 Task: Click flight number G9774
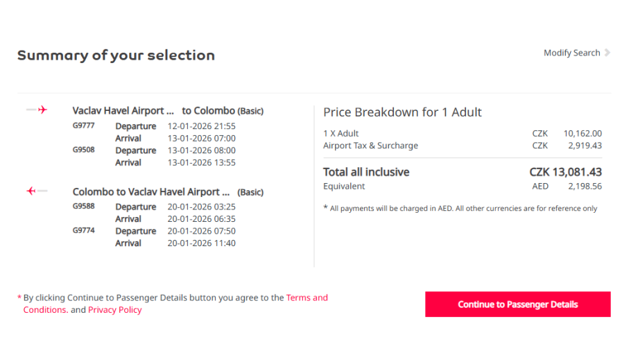coord(83,230)
